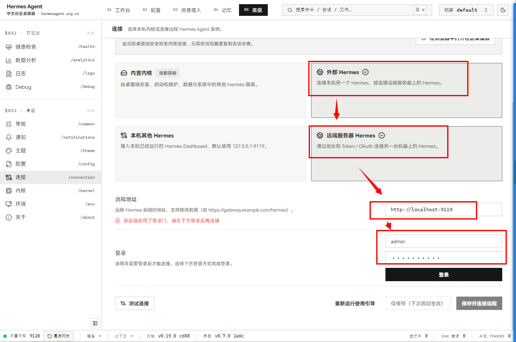The image size is (516, 342).
Task: Open the 04 记忆 tab
Action: pos(222,10)
